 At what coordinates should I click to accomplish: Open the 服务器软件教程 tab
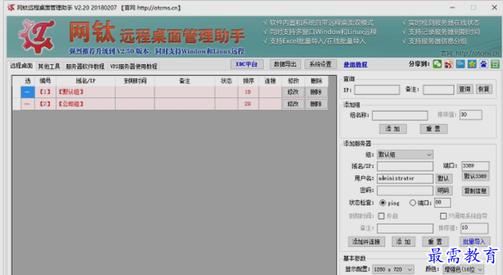(x=85, y=66)
